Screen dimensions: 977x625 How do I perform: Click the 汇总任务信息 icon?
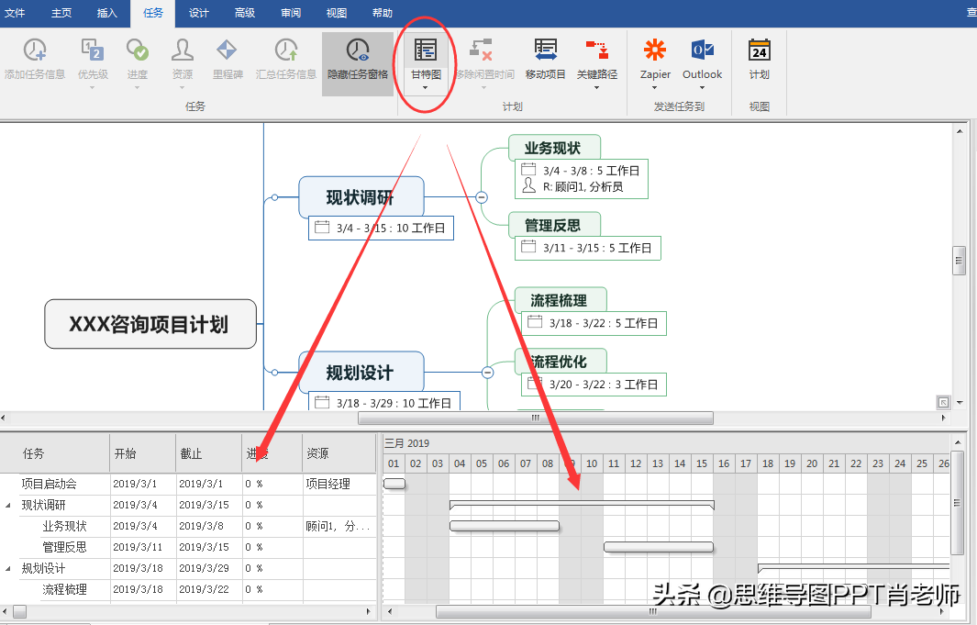pyautogui.click(x=286, y=50)
